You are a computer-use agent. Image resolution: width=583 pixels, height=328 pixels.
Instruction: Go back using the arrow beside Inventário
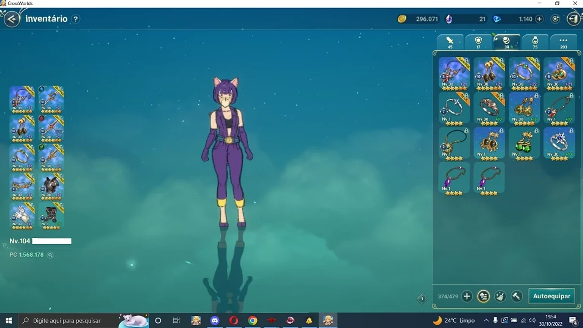pos(12,19)
